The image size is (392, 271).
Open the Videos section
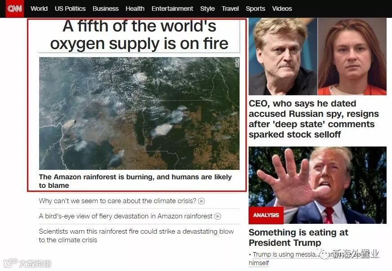[x=282, y=9]
